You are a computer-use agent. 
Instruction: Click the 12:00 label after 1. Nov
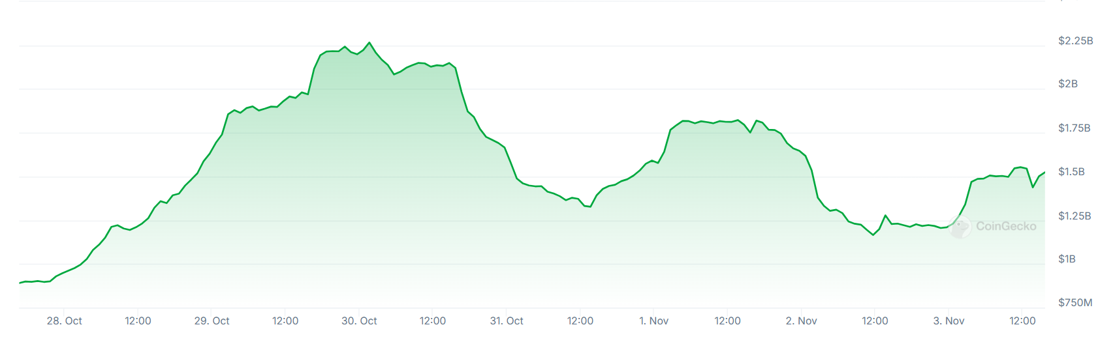(728, 321)
